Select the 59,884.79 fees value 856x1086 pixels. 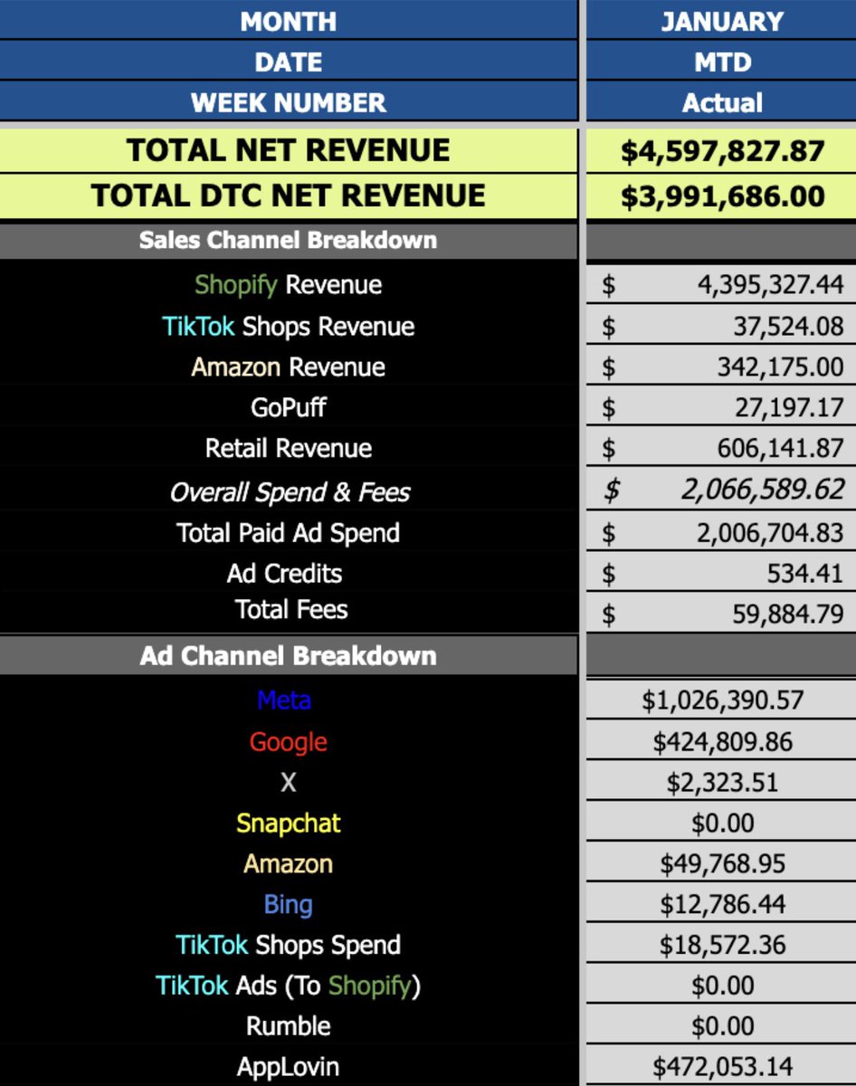(721, 613)
